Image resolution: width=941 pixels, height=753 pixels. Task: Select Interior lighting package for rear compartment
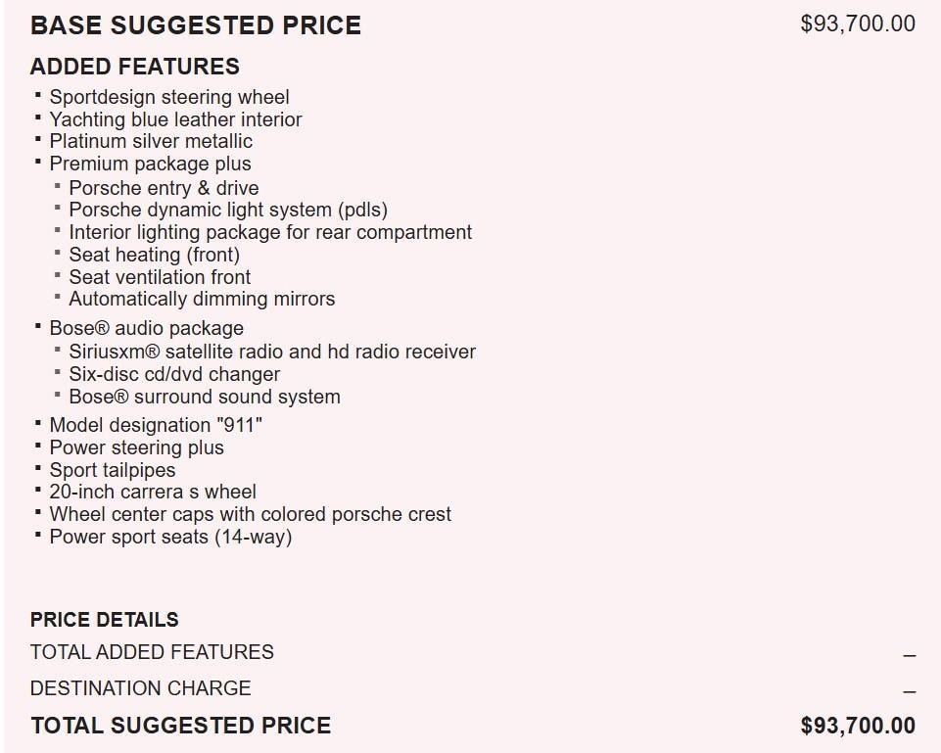pos(270,232)
